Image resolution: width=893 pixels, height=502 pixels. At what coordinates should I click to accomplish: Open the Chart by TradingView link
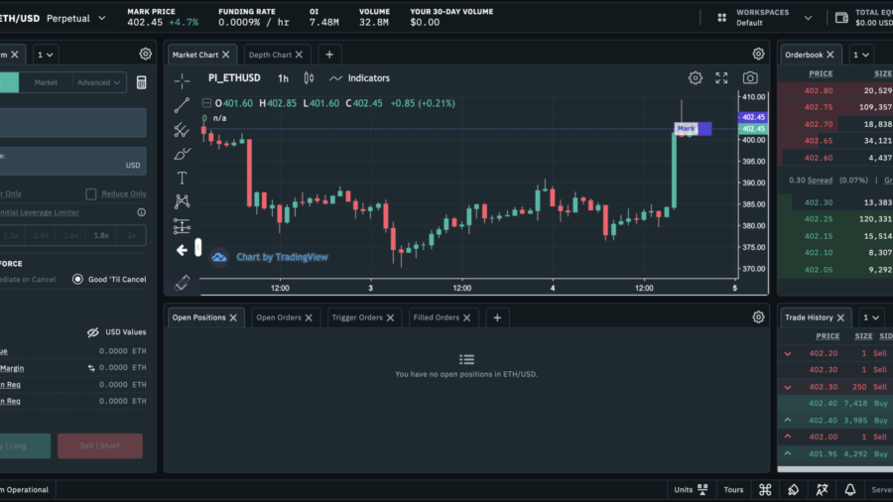tap(282, 257)
